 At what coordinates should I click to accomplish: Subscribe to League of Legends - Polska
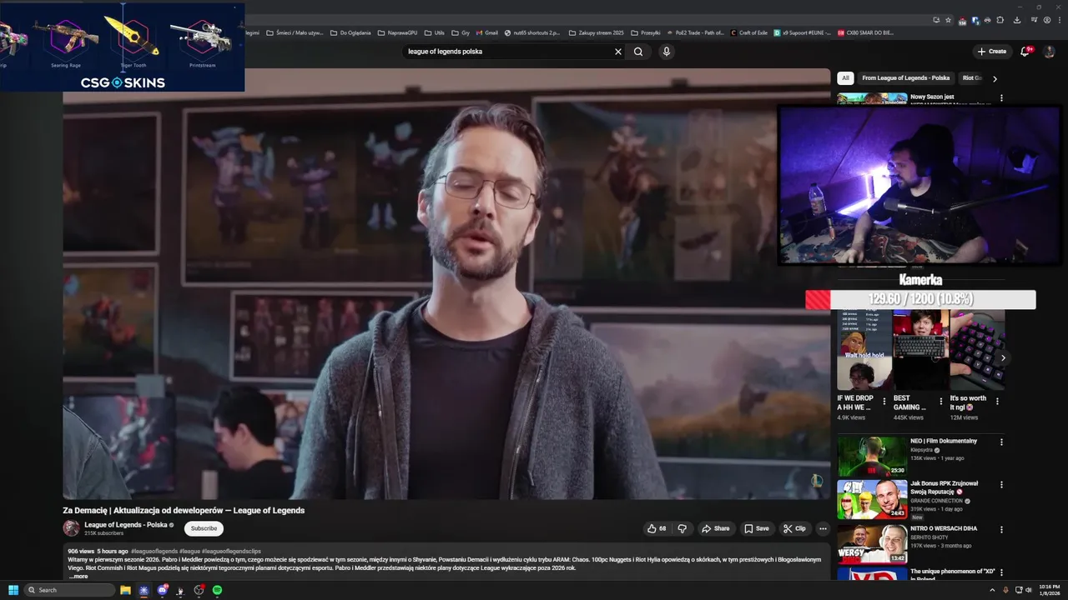click(x=204, y=528)
